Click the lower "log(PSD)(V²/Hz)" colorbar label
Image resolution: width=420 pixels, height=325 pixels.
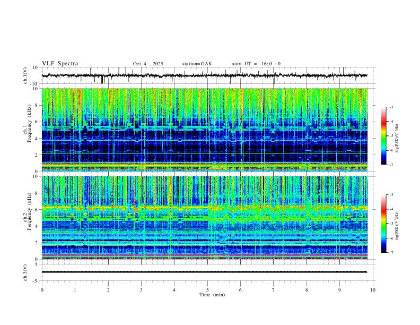tap(397, 226)
